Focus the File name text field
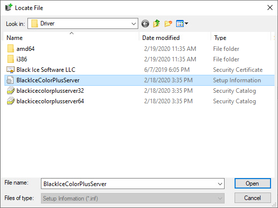Viewport: 278px width, 208px height. 129,184
